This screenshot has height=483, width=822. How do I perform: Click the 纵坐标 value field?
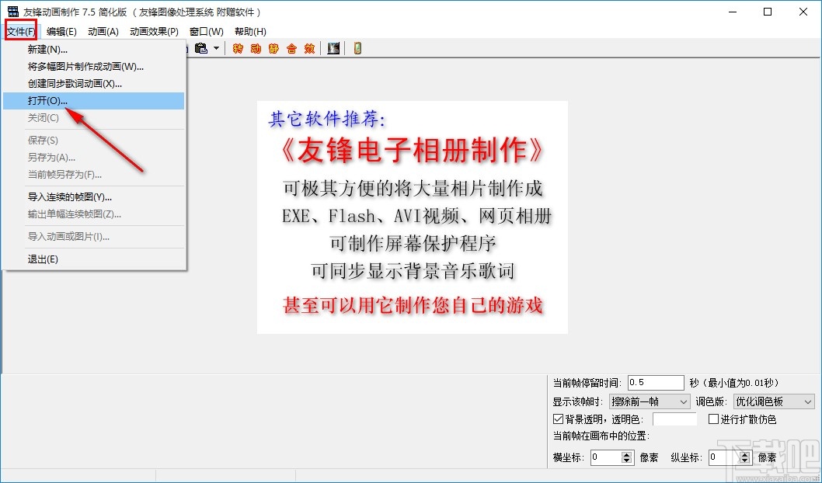(x=724, y=457)
